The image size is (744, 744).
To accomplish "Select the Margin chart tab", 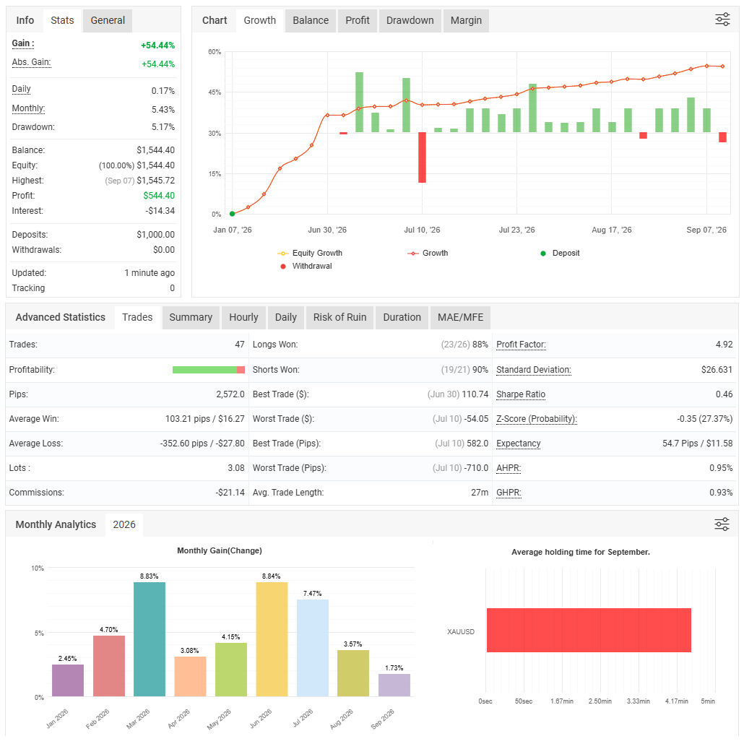I will [x=466, y=20].
